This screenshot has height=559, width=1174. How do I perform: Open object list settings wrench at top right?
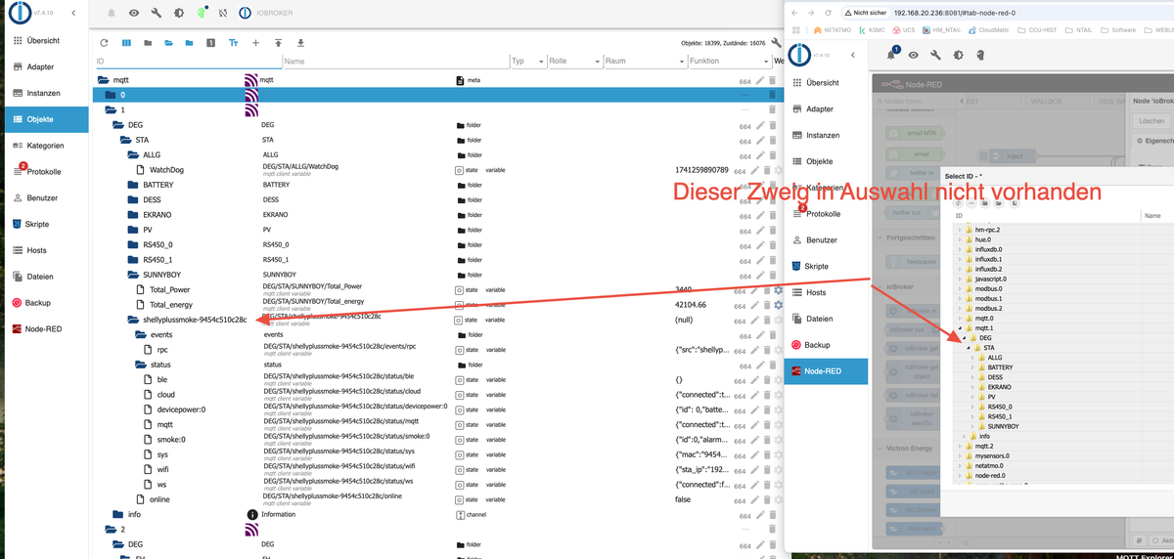[x=776, y=43]
